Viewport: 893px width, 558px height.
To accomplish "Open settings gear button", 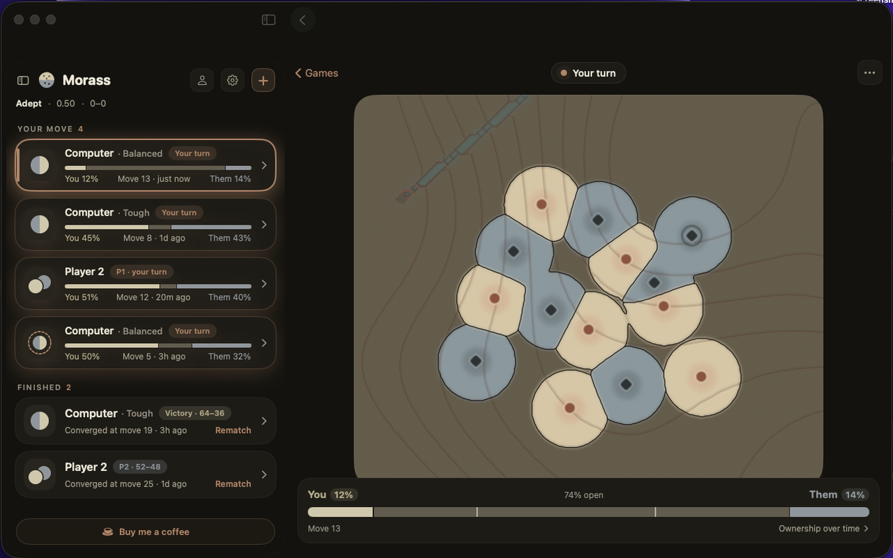I will pyautogui.click(x=232, y=80).
